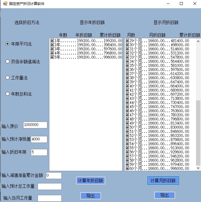Select the 第3年 depreciation row
The width and height of the screenshot is (201, 202).
pos(86,49)
